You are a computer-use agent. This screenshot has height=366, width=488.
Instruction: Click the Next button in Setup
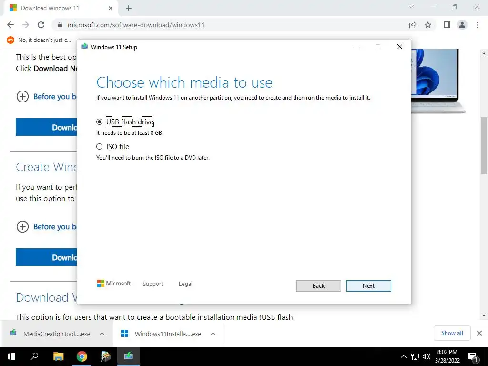tap(368, 286)
